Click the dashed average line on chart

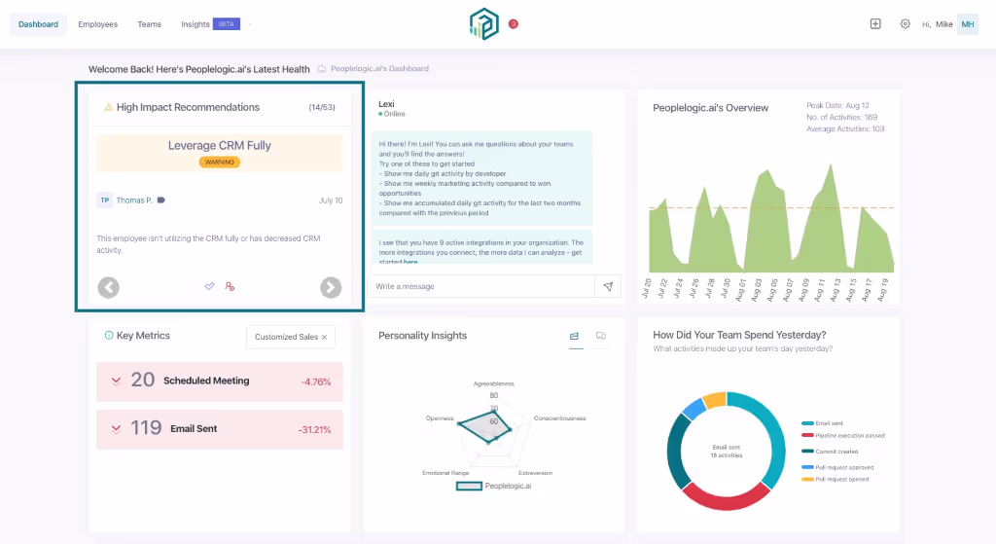click(x=771, y=208)
